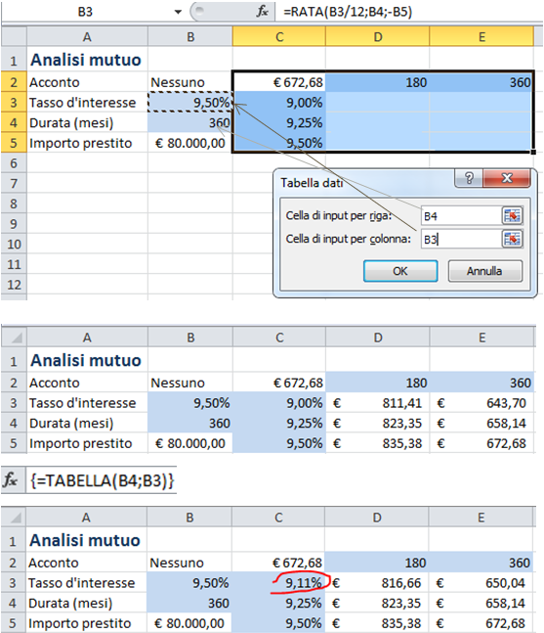Click the 'Cella di input per riga' field
Image resolution: width=544 pixels, height=633 pixels.
tap(461, 216)
